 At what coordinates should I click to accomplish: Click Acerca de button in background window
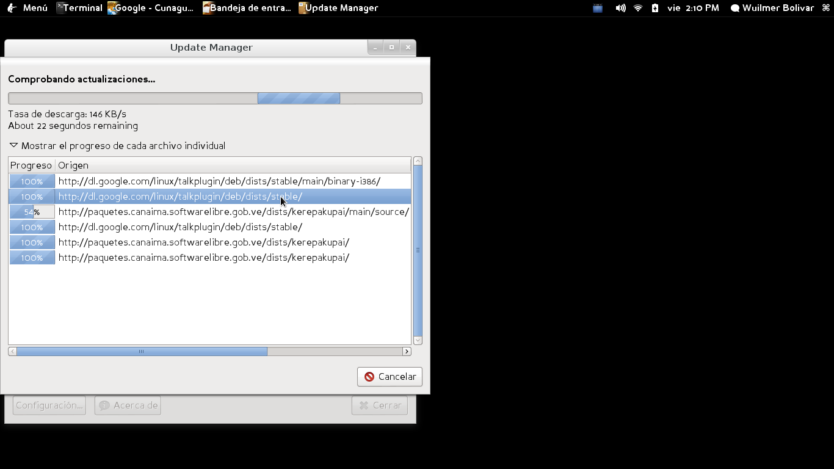point(128,405)
